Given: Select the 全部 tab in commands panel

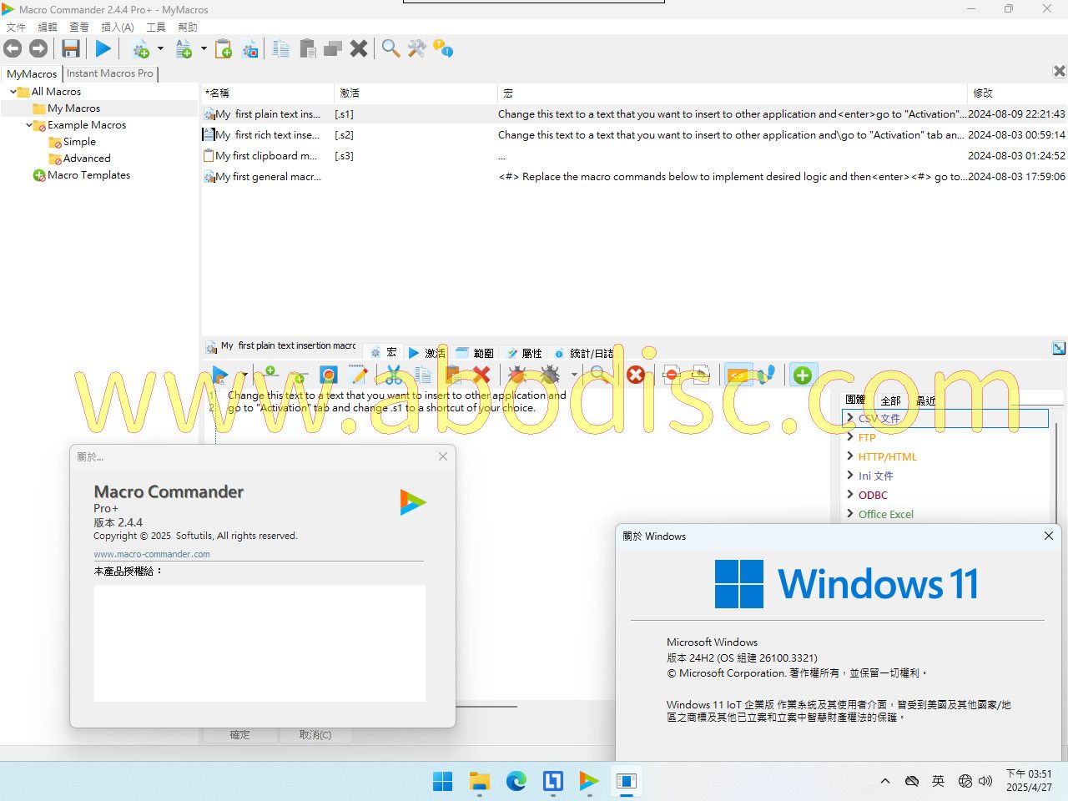Looking at the screenshot, I should click(x=891, y=400).
